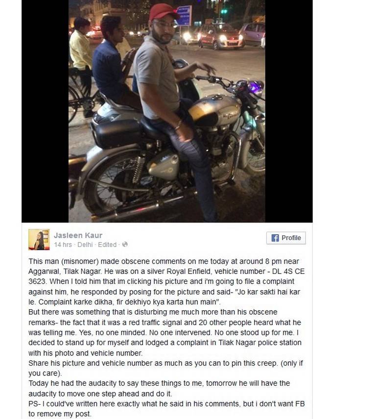
Task: Click the "14 hrs" timestamp
Action: point(63,245)
